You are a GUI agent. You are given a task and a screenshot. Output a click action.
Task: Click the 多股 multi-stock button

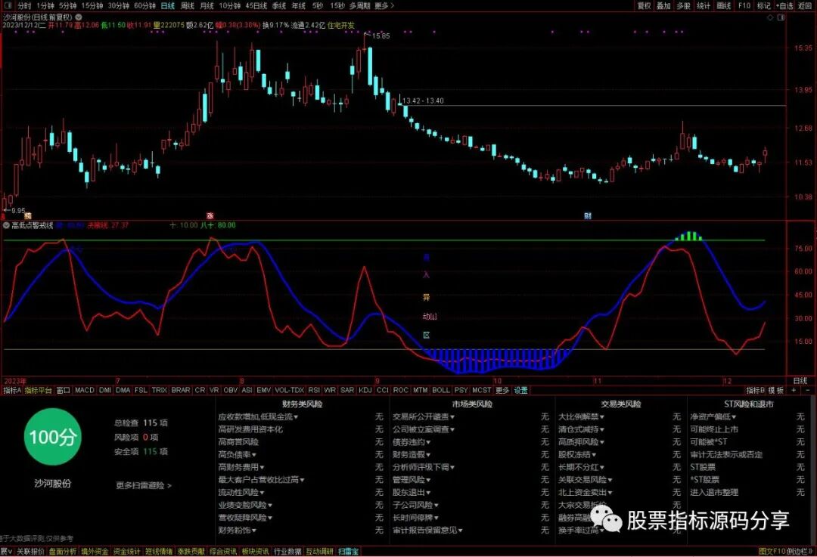point(683,6)
